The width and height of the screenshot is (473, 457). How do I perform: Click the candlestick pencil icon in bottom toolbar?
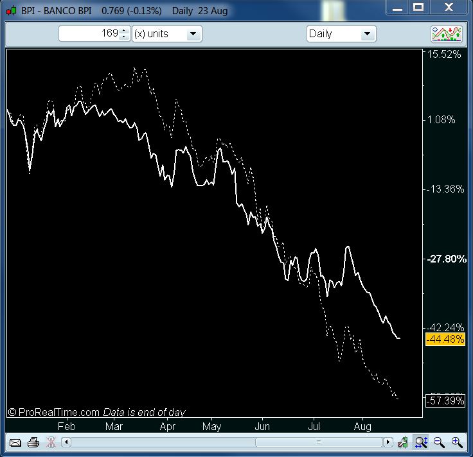click(403, 442)
